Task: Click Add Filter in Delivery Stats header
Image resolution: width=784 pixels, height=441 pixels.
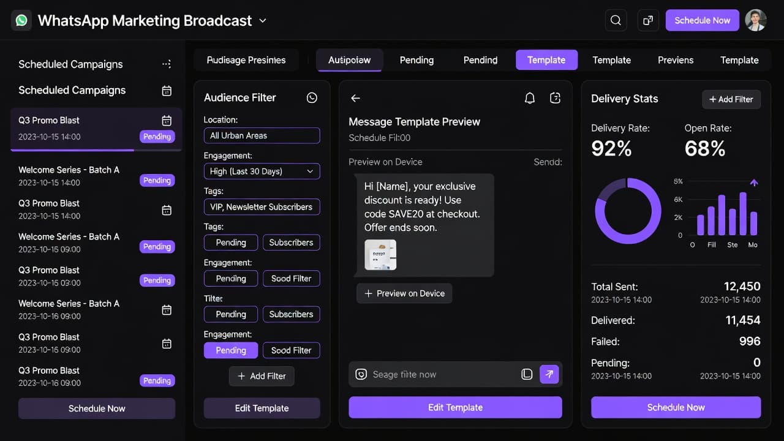Action: tap(731, 99)
